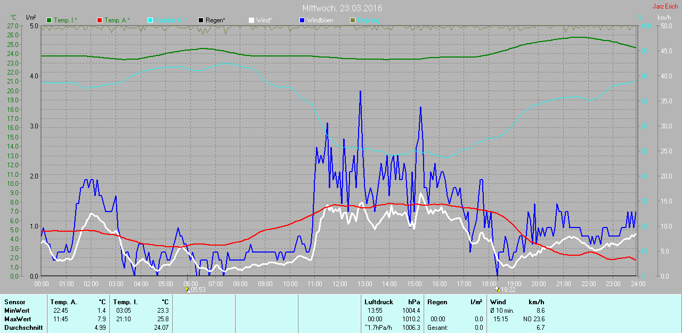Click the Durchschnitt row label
Screen dimensions: 682x333
(23, 328)
